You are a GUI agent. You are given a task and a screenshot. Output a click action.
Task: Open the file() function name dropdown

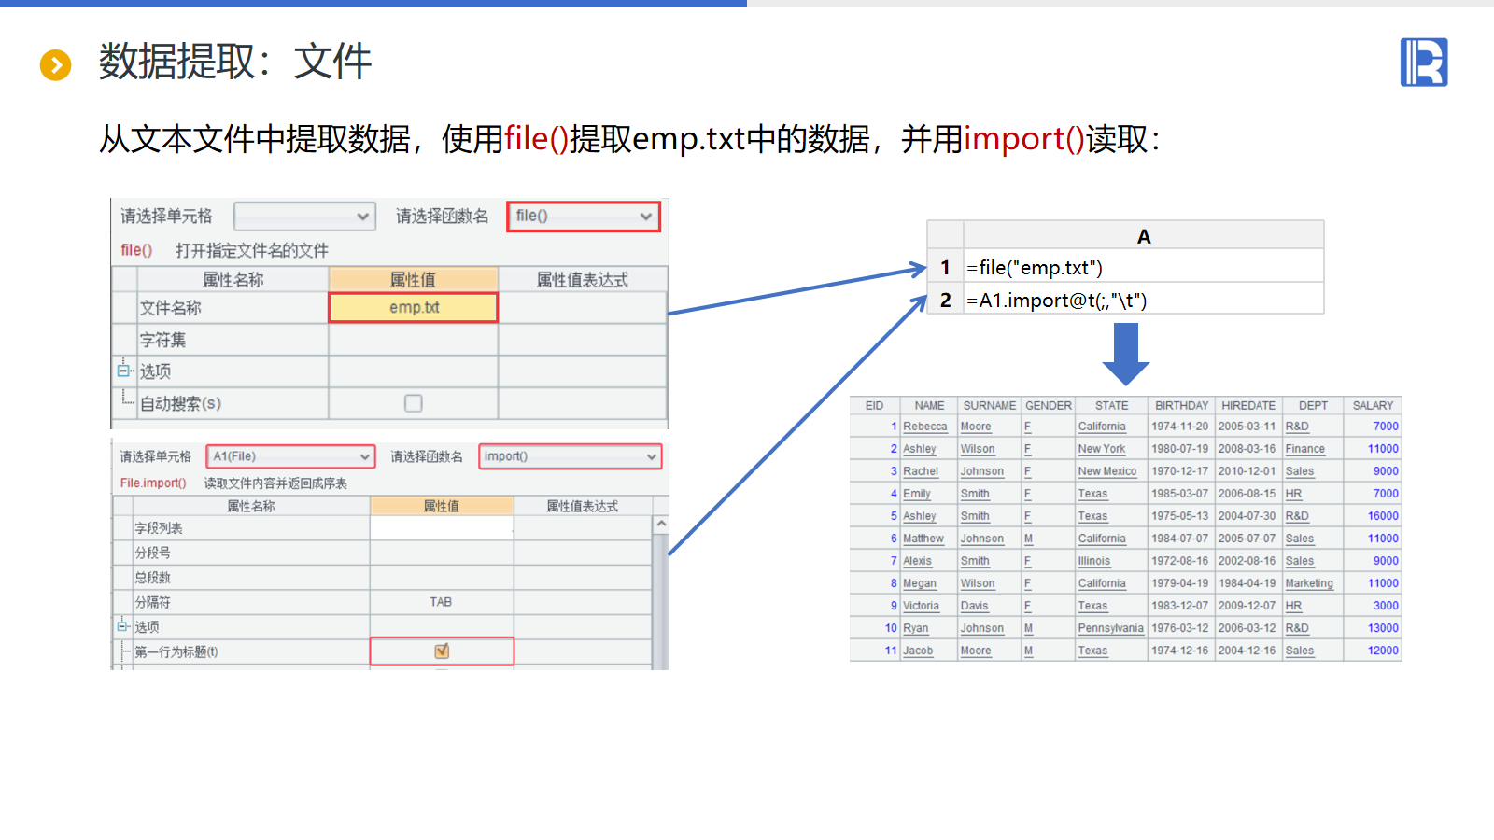coord(584,217)
